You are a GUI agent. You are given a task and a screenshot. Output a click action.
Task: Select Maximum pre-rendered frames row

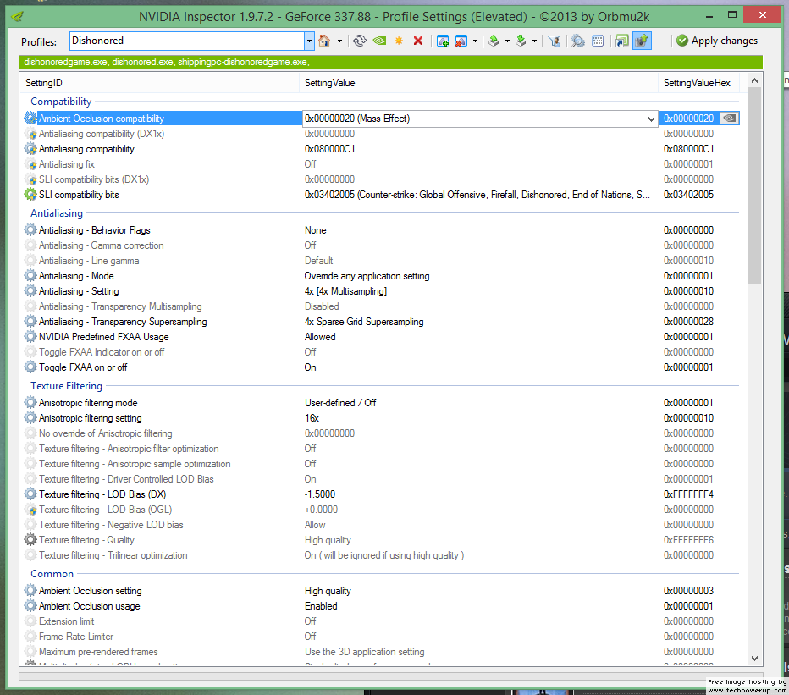(382, 652)
